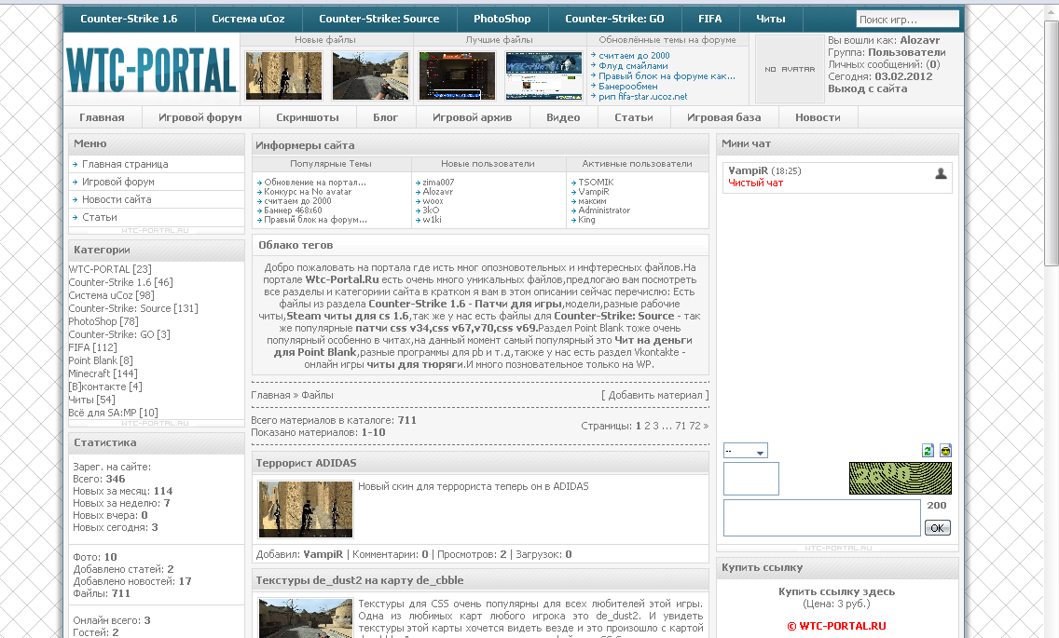Open the PhotoShop [78] category

click(x=103, y=321)
